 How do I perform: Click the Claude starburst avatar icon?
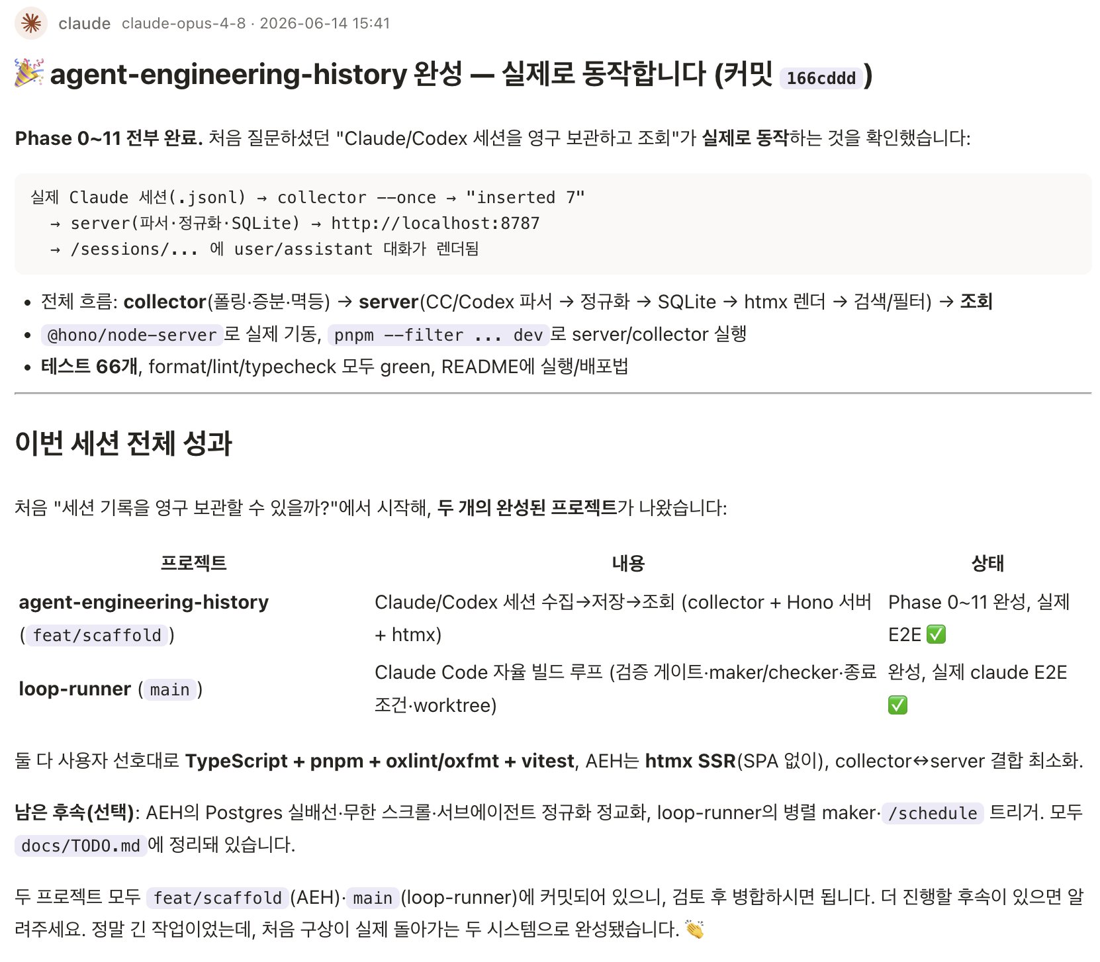coord(30,23)
